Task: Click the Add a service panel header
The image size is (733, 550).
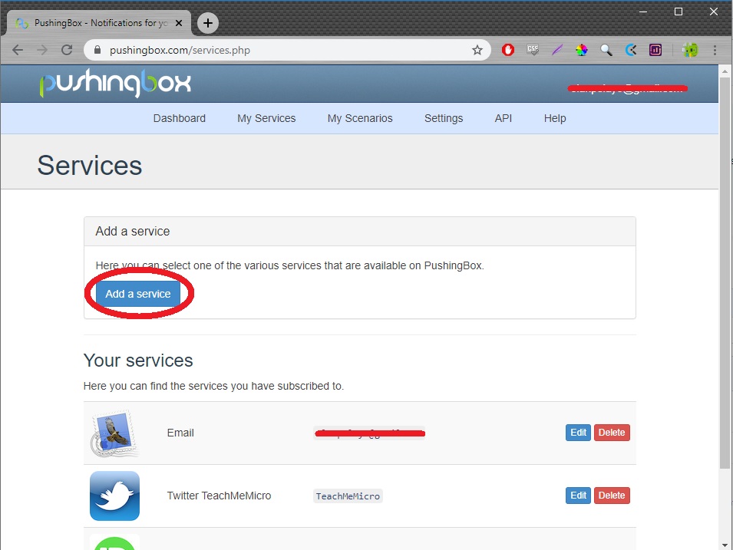Action: 359,232
